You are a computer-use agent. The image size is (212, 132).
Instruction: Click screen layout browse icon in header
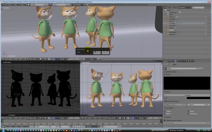[x=29, y=5]
